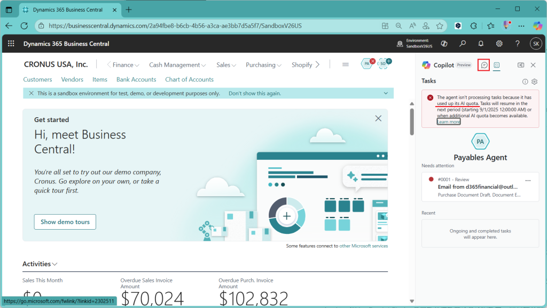547x308 pixels.
Task: Open Bank Accounts
Action: (x=136, y=79)
